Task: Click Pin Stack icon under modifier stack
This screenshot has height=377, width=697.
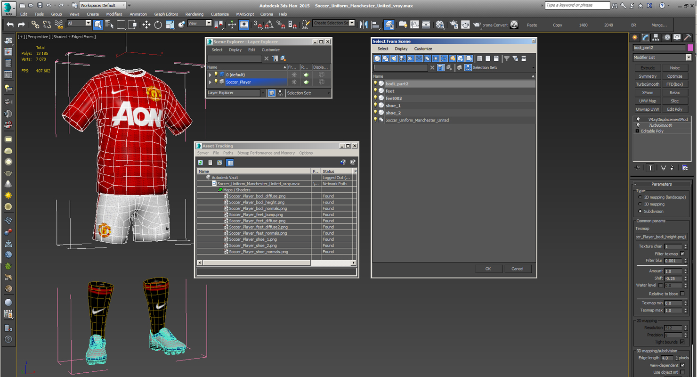Action: click(638, 168)
